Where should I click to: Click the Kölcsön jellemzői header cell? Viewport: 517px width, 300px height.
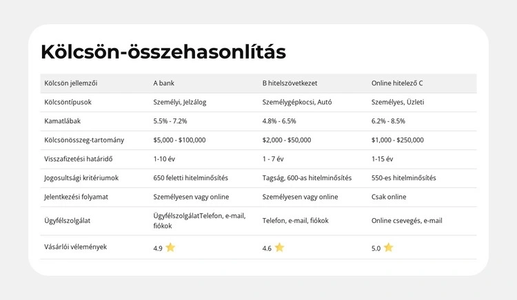pos(70,83)
